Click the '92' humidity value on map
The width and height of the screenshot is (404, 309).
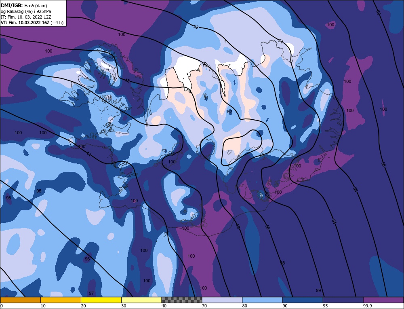[229, 112]
